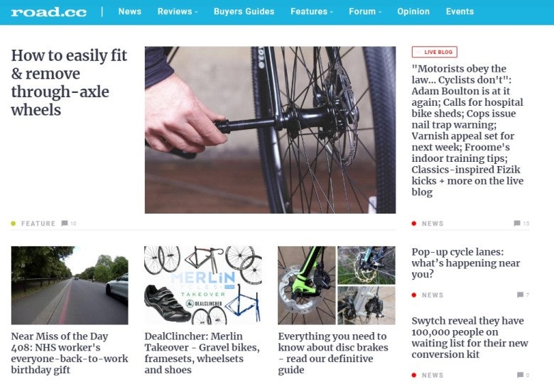Click the LIVE BLOG badge
The image size is (554, 384).
pos(435,52)
